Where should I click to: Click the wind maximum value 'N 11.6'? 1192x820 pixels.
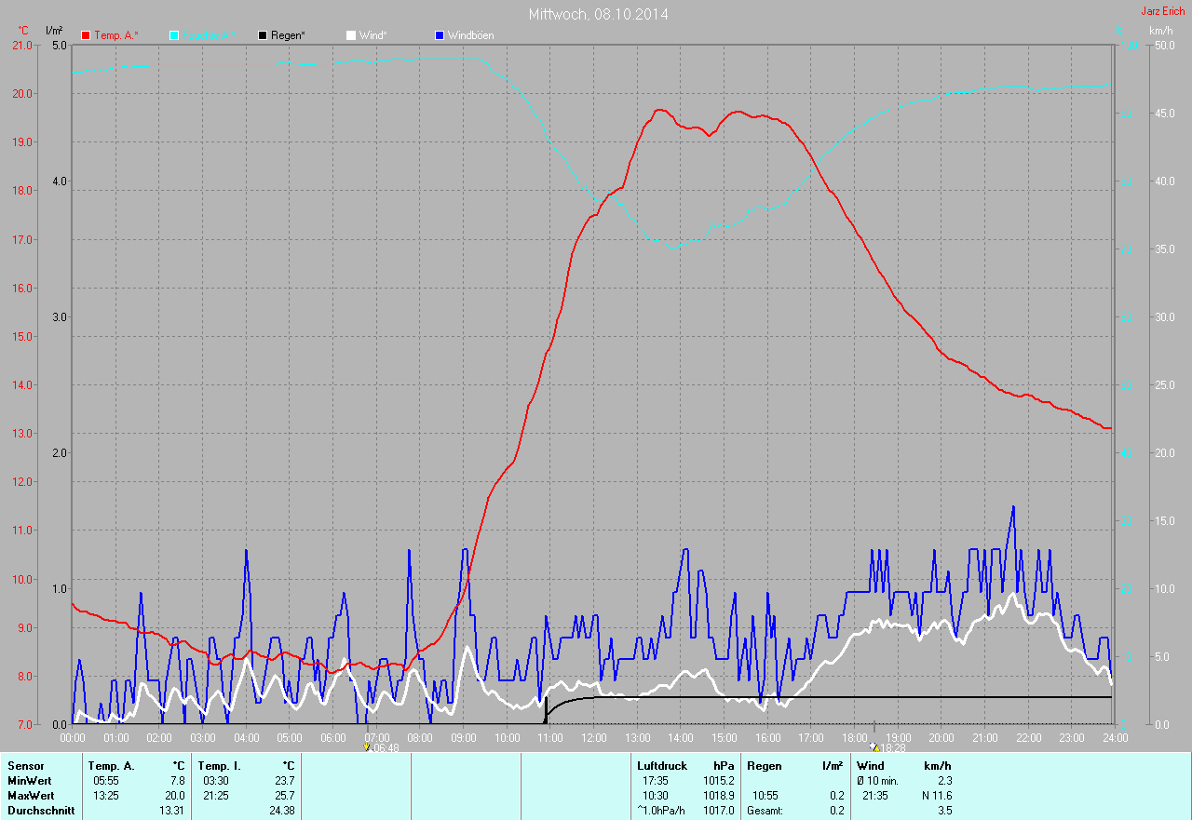[x=935, y=796]
